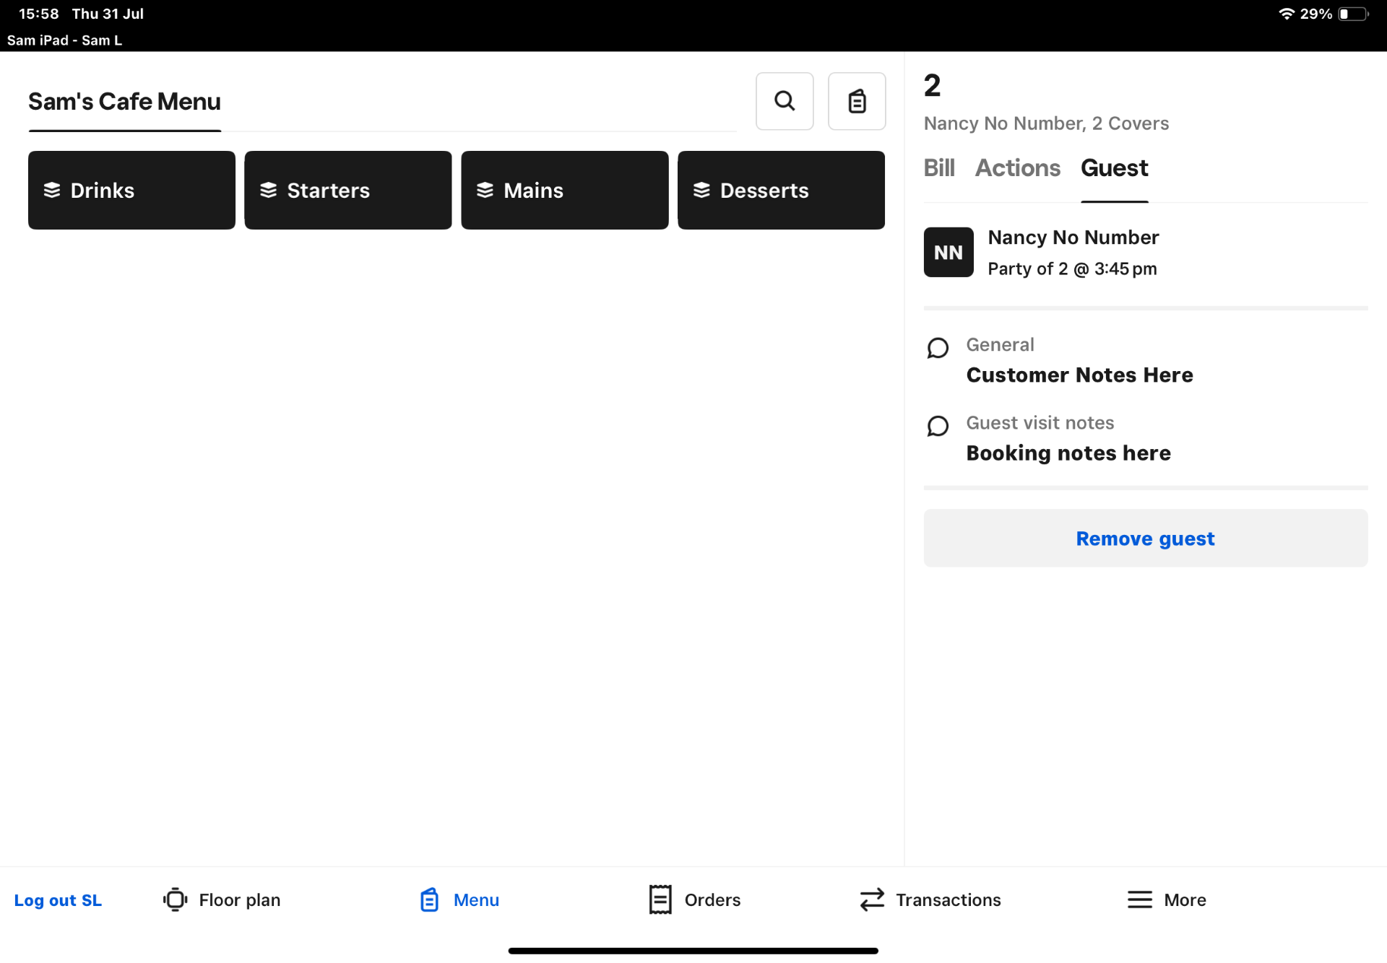
Task: Open the More hamburger menu icon
Action: tap(1139, 899)
